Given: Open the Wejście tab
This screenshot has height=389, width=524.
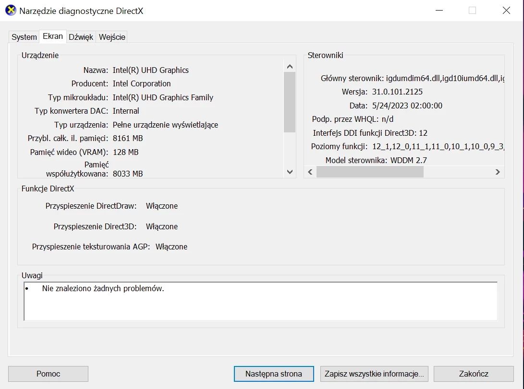Looking at the screenshot, I should coord(112,37).
